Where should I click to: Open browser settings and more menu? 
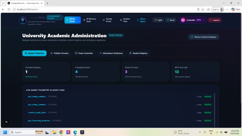227,9
